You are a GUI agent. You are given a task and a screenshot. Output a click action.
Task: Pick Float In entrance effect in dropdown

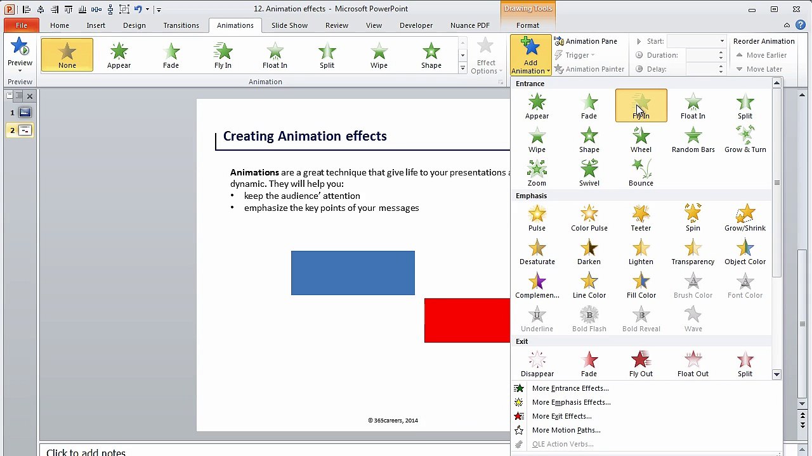(693, 106)
